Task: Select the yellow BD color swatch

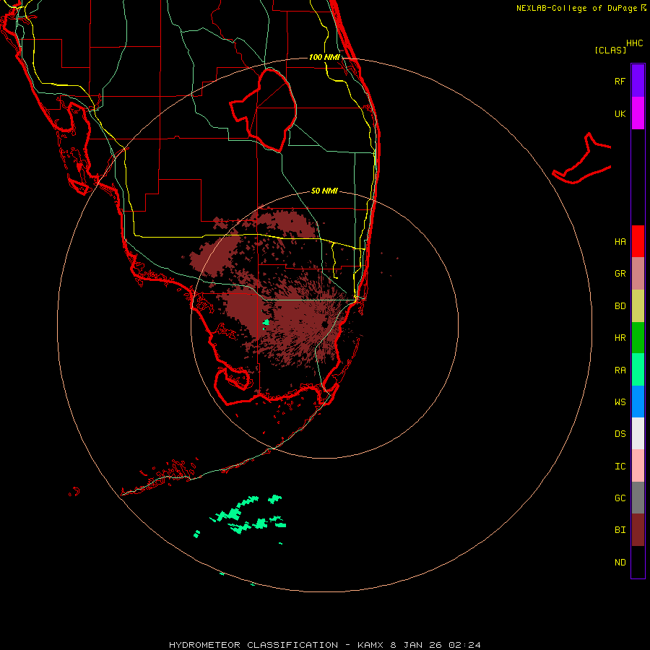Action: pyautogui.click(x=638, y=306)
